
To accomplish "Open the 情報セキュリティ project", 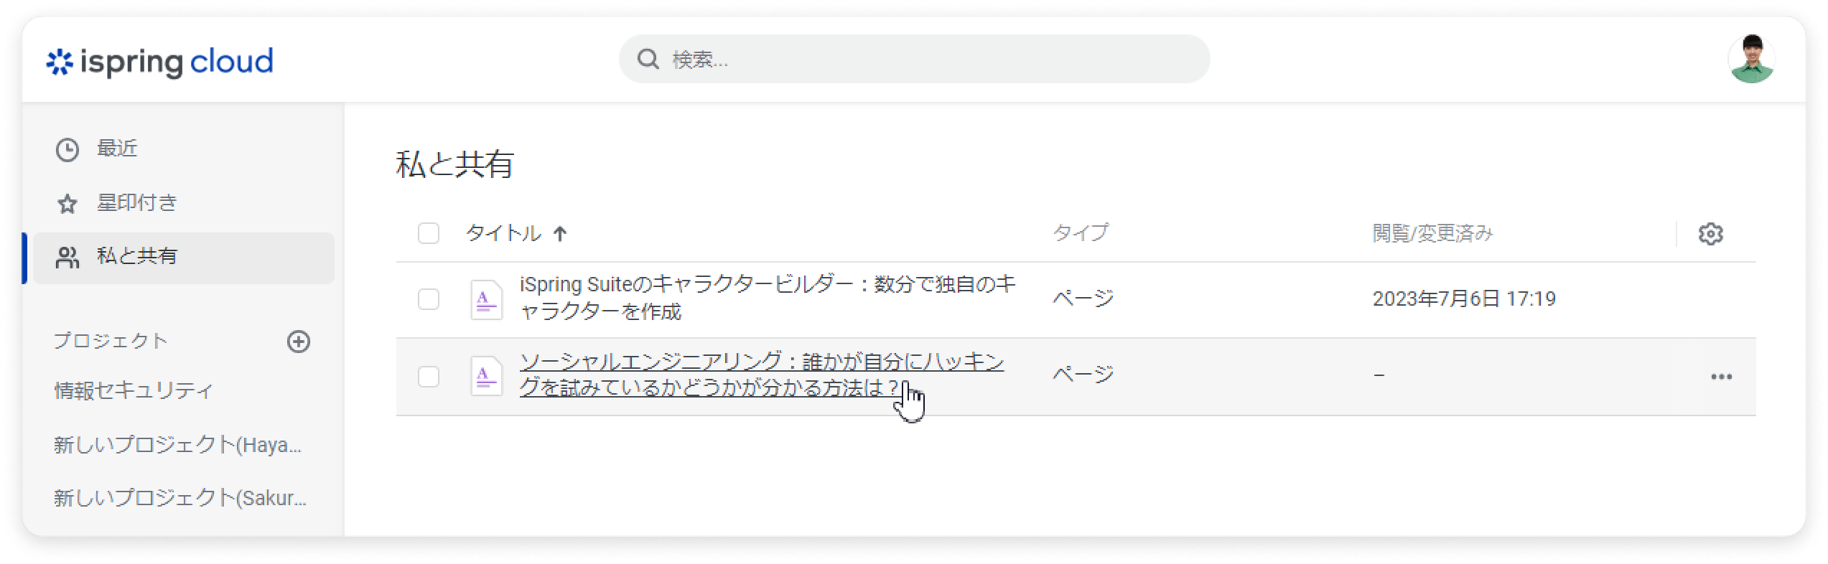I will click(x=134, y=391).
